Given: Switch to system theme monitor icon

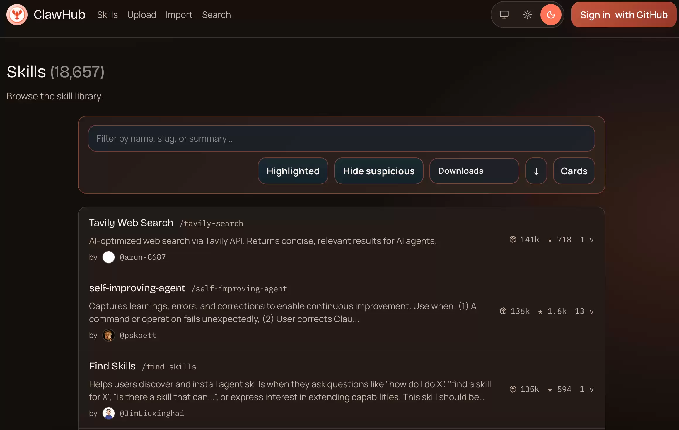Looking at the screenshot, I should coord(504,15).
